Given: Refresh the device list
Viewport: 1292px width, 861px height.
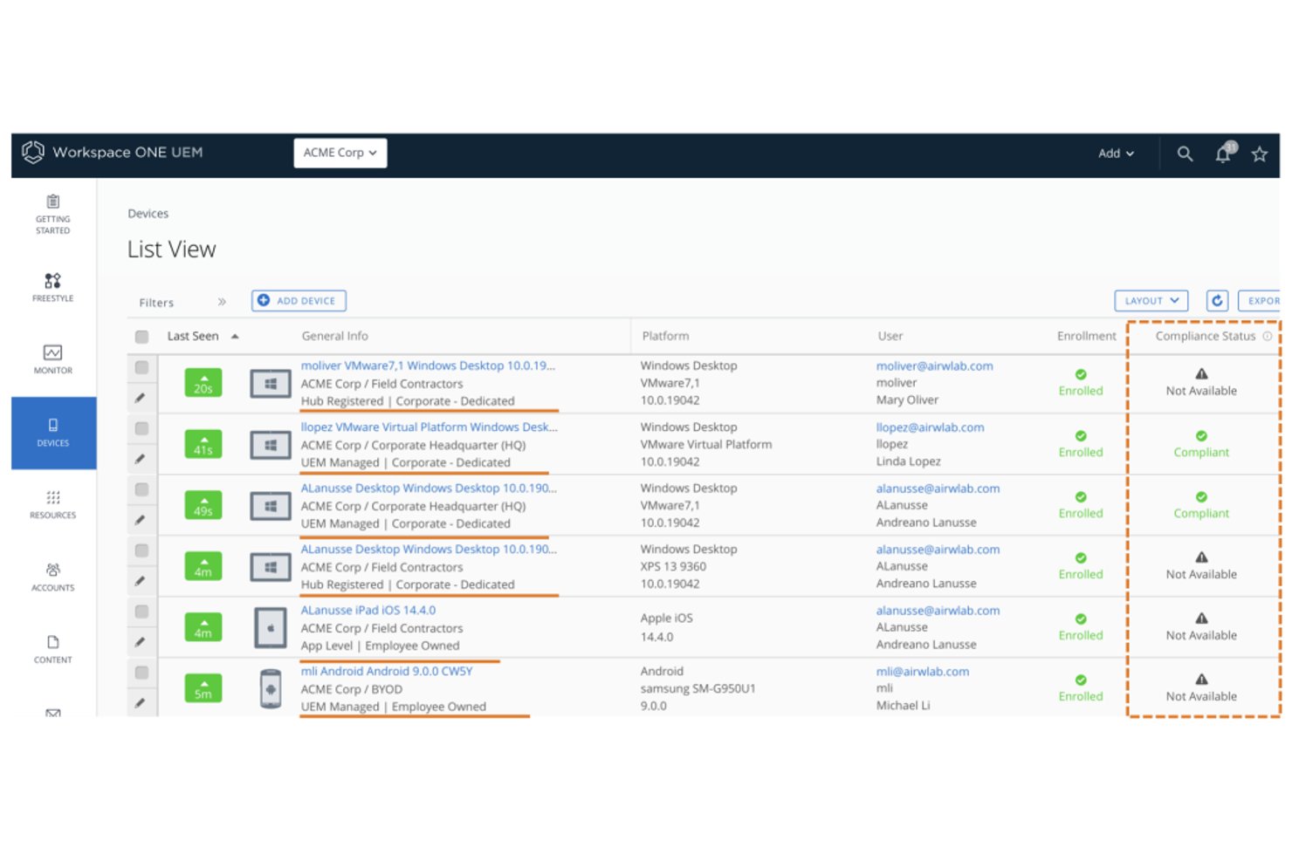Looking at the screenshot, I should click(x=1217, y=301).
